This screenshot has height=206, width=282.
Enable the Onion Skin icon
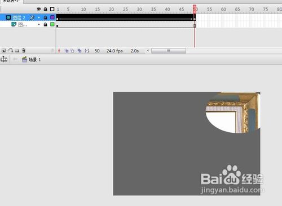click(x=67, y=51)
